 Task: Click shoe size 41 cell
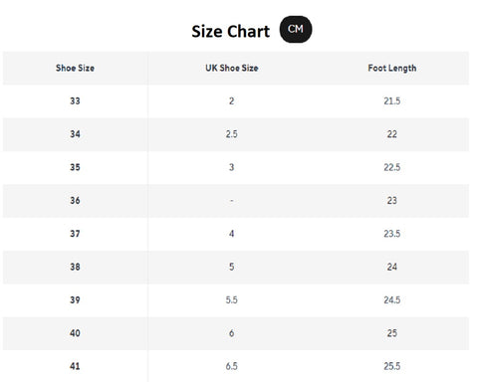tap(75, 366)
